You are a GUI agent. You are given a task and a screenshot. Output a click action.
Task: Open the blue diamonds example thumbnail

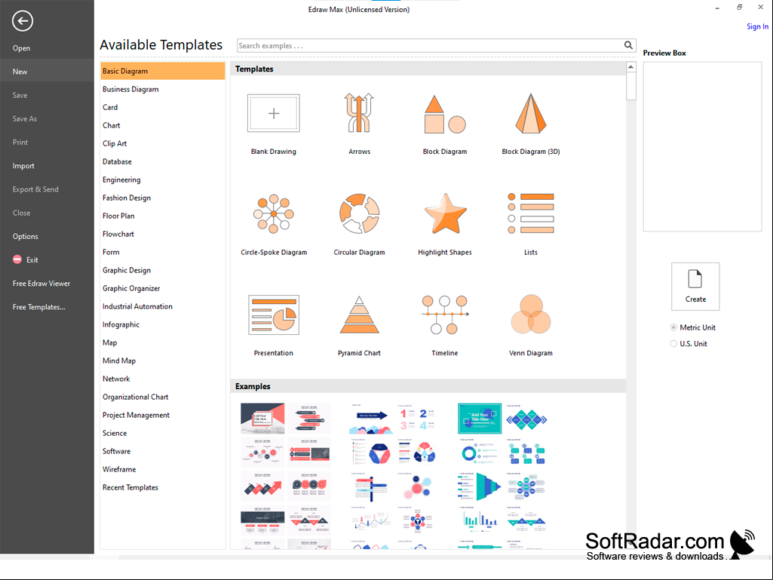pos(526,419)
